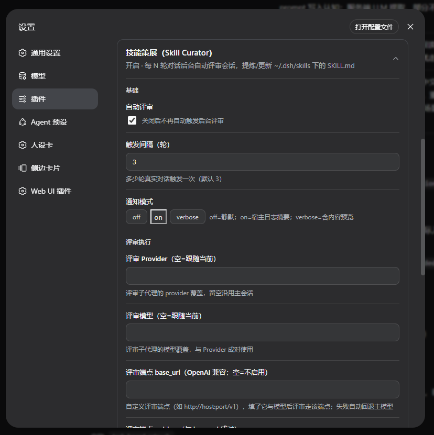Image resolution: width=434 pixels, height=435 pixels.
Task: Click the 关闭后不再自动触发后台评审 label
Action: (183, 121)
